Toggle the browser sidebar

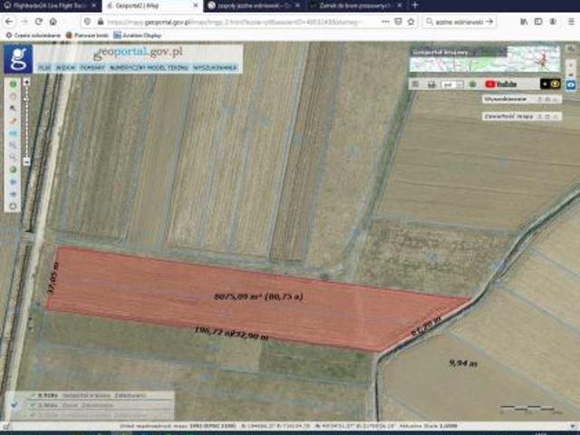pos(538,22)
